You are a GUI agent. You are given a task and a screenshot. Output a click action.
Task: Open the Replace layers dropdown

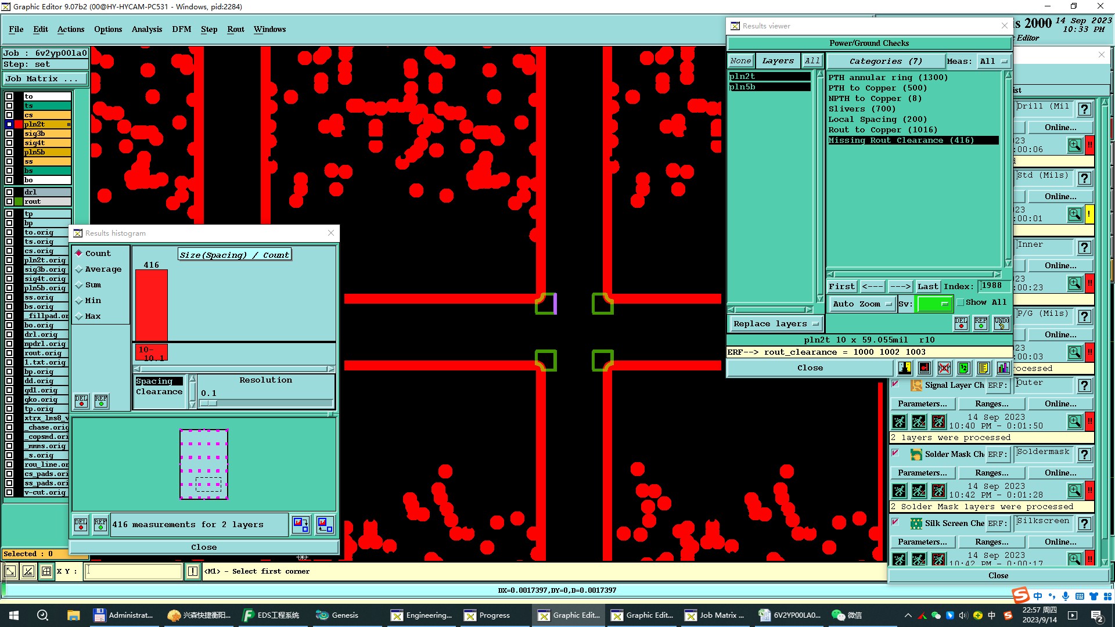pyautogui.click(x=775, y=324)
